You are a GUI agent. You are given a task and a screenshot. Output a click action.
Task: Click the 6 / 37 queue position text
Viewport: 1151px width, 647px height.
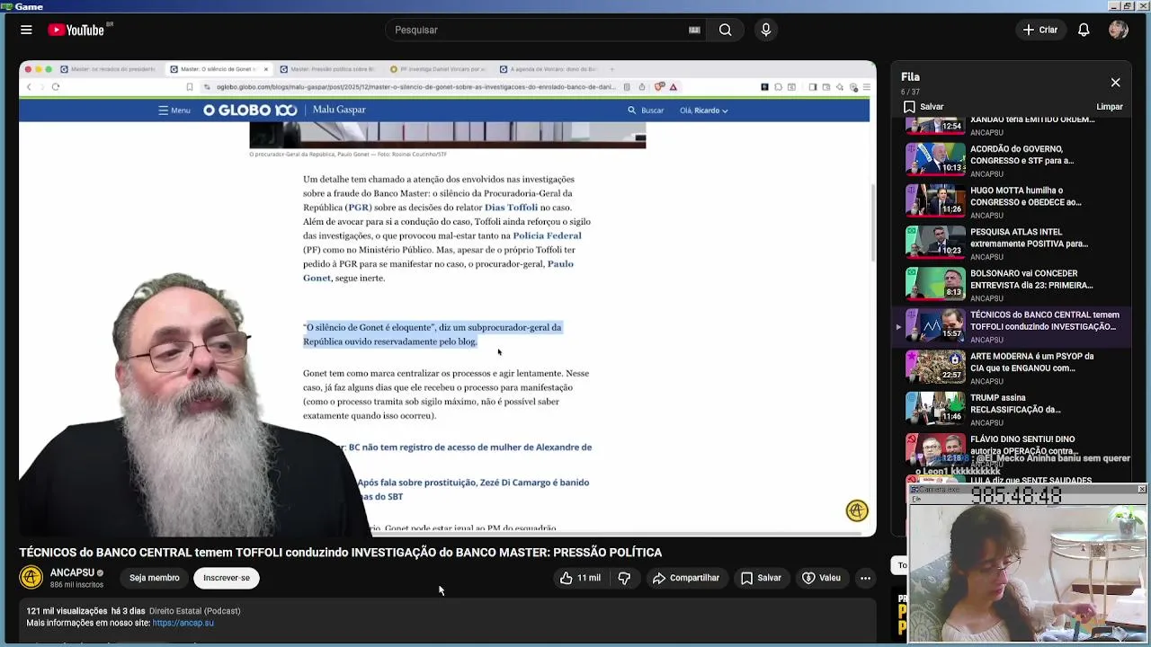[910, 93]
